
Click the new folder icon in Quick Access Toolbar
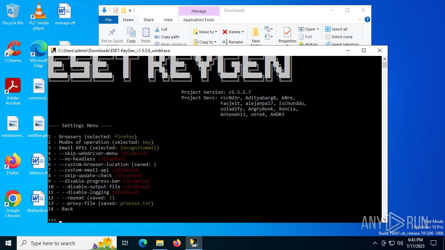point(123,10)
